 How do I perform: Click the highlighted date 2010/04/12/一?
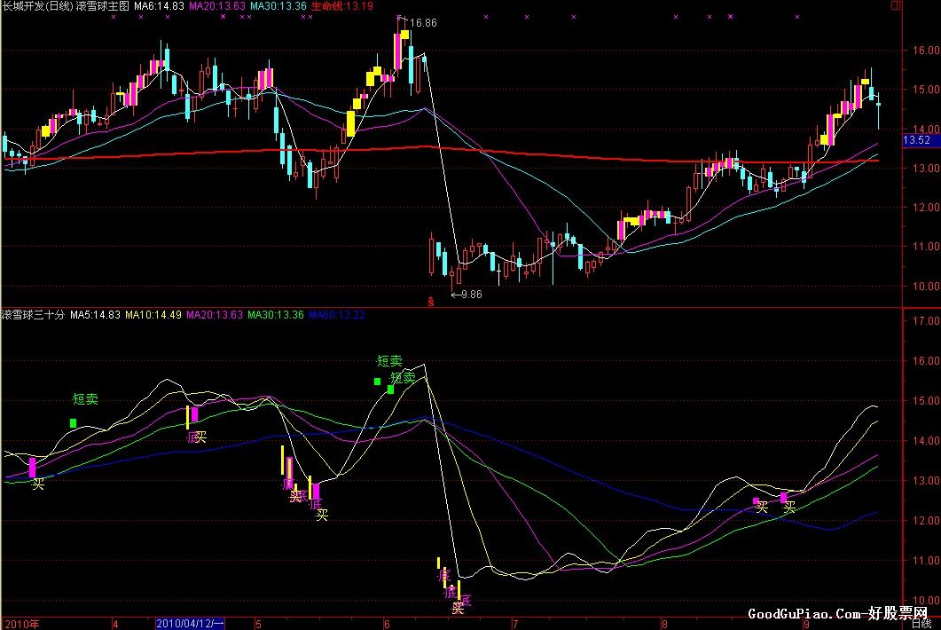(x=190, y=624)
